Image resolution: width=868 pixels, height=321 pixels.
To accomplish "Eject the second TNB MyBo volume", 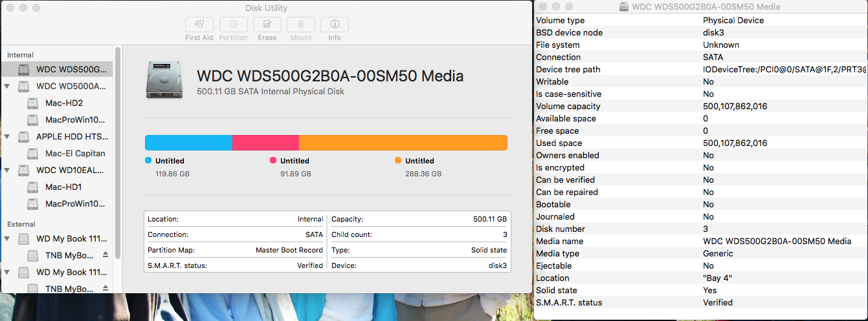I will [x=106, y=289].
